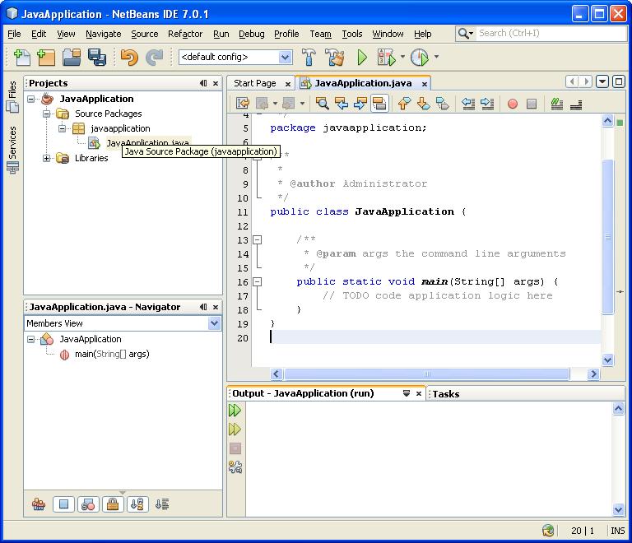
Task: Show the opened documents list dropdown
Action: click(x=602, y=81)
